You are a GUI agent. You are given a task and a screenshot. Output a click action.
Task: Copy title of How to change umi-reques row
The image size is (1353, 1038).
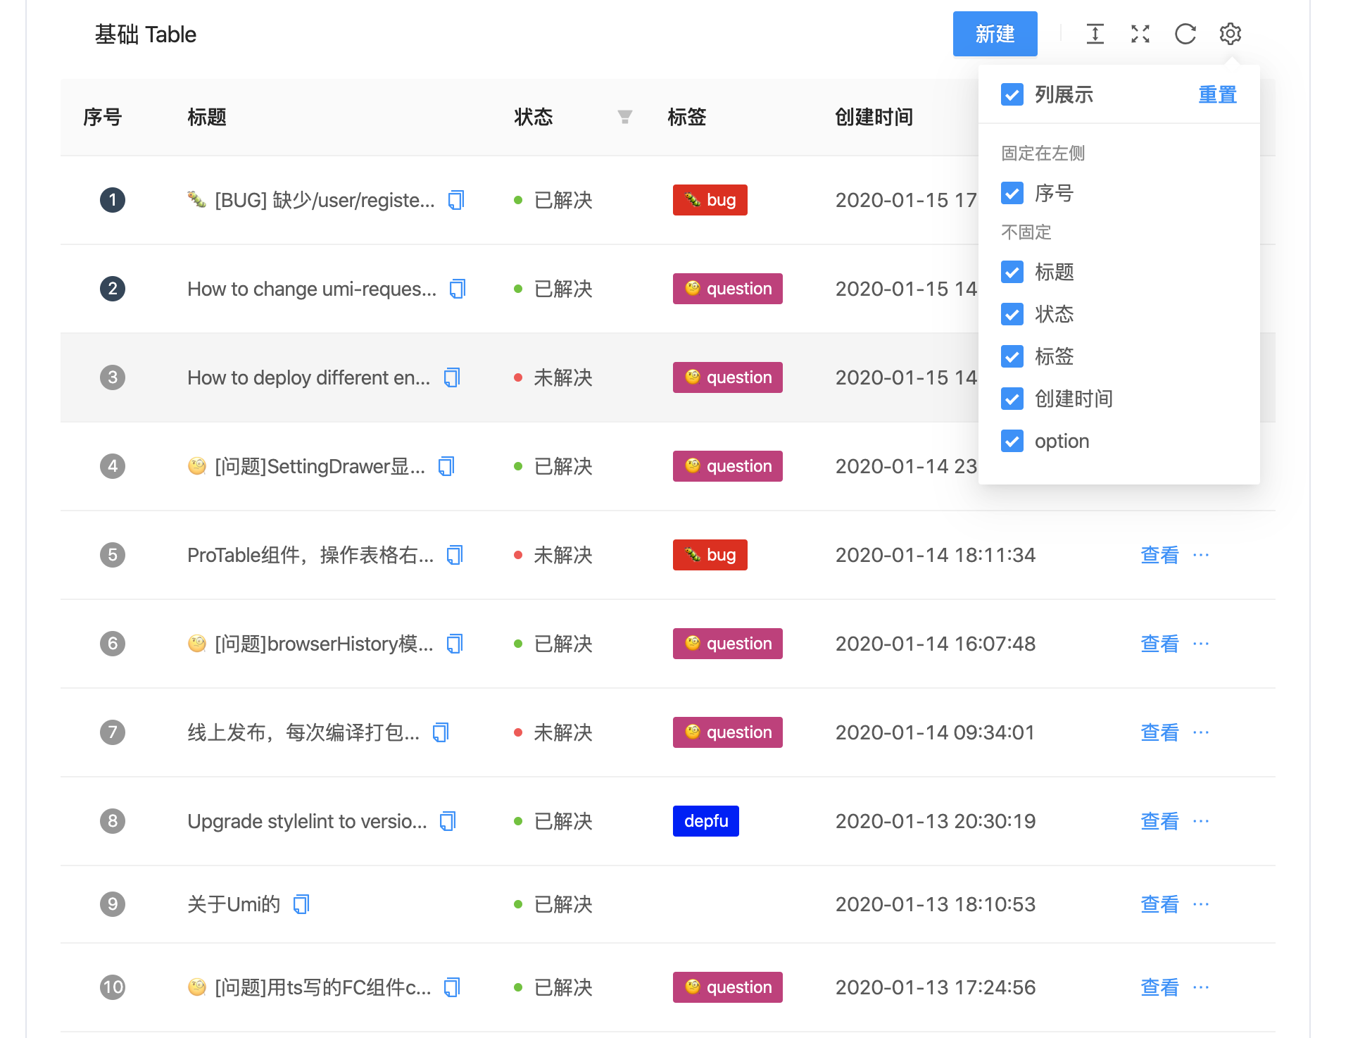pyautogui.click(x=458, y=289)
